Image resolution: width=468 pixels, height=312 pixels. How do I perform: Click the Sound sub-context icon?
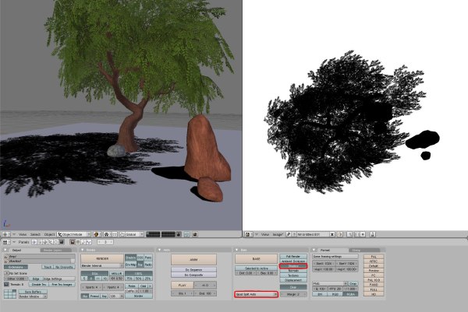[89, 242]
